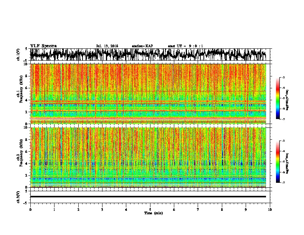Click the "2" kHz tick on the ch.1 axis

point(26,112)
